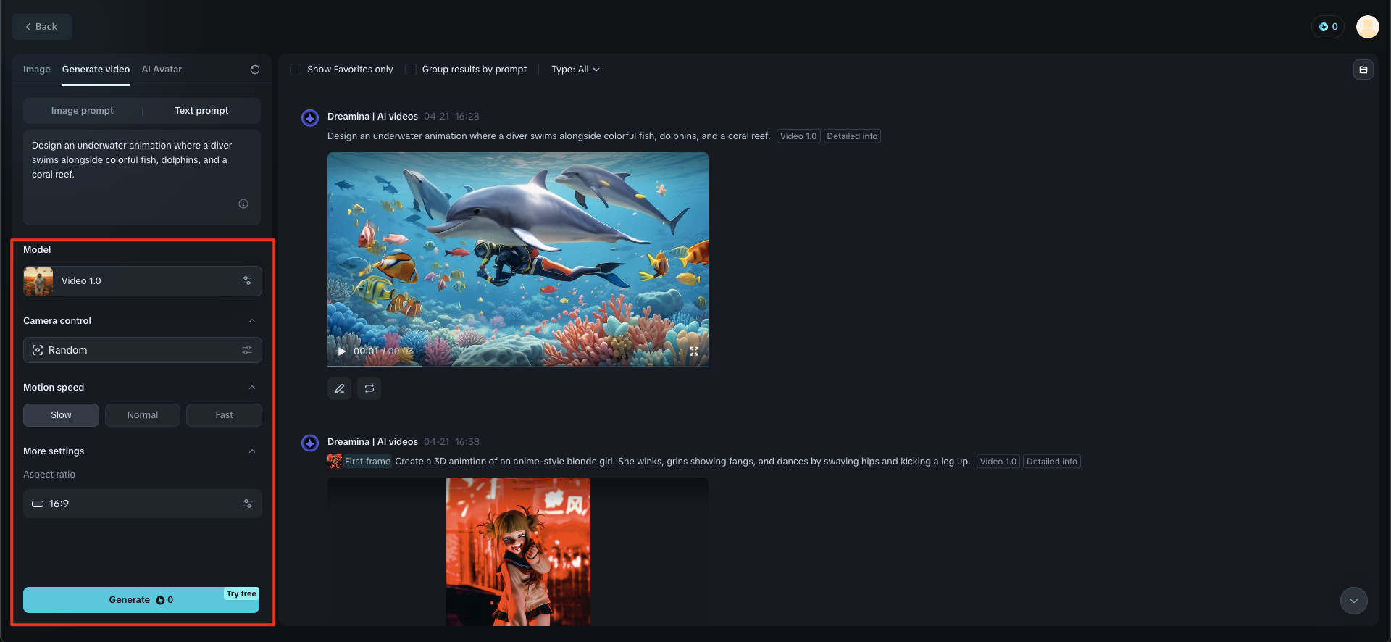The height and width of the screenshot is (642, 1391).
Task: Select Fast motion speed
Action: click(225, 415)
